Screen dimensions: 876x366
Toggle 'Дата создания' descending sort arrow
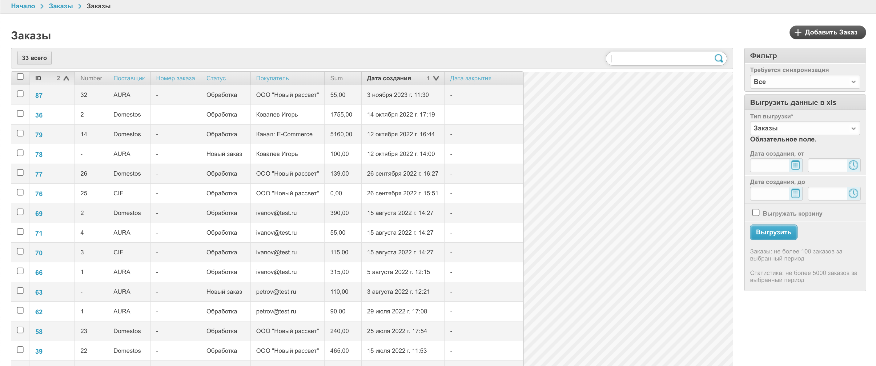tap(436, 78)
